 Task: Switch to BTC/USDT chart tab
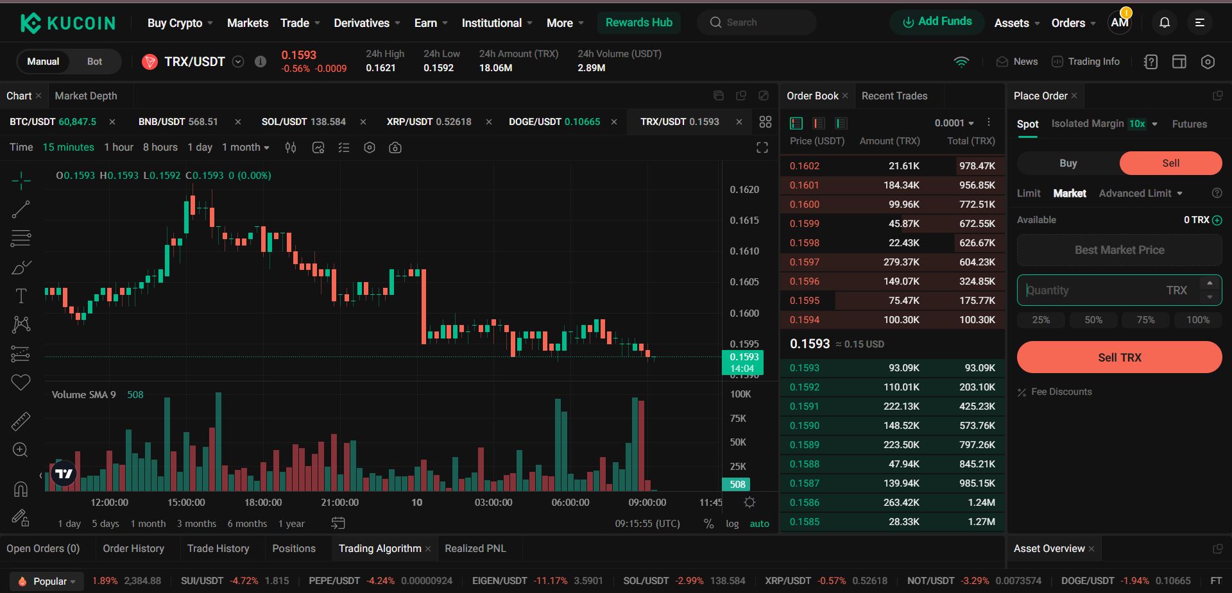(x=53, y=121)
